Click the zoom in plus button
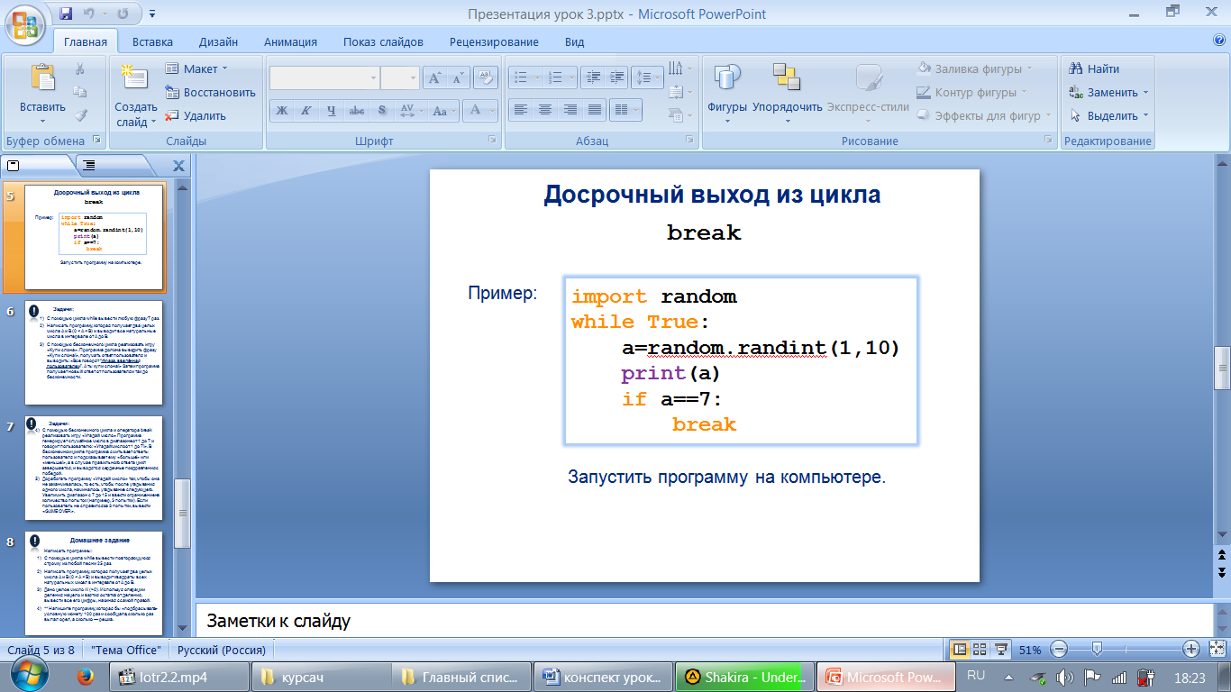The height and width of the screenshot is (692, 1231). click(x=1191, y=649)
